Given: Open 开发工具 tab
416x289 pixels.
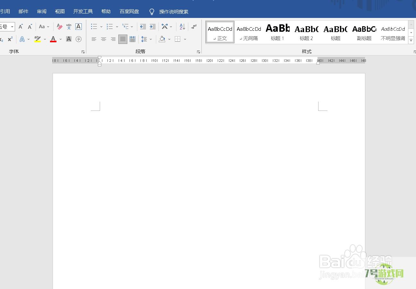Looking at the screenshot, I should click(x=83, y=11).
